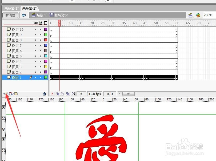
Task: Click the 时间轴 timeline button
Action: (10, 15)
